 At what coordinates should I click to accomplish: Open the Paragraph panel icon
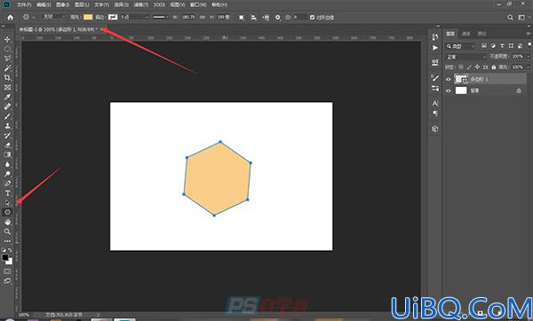[435, 114]
